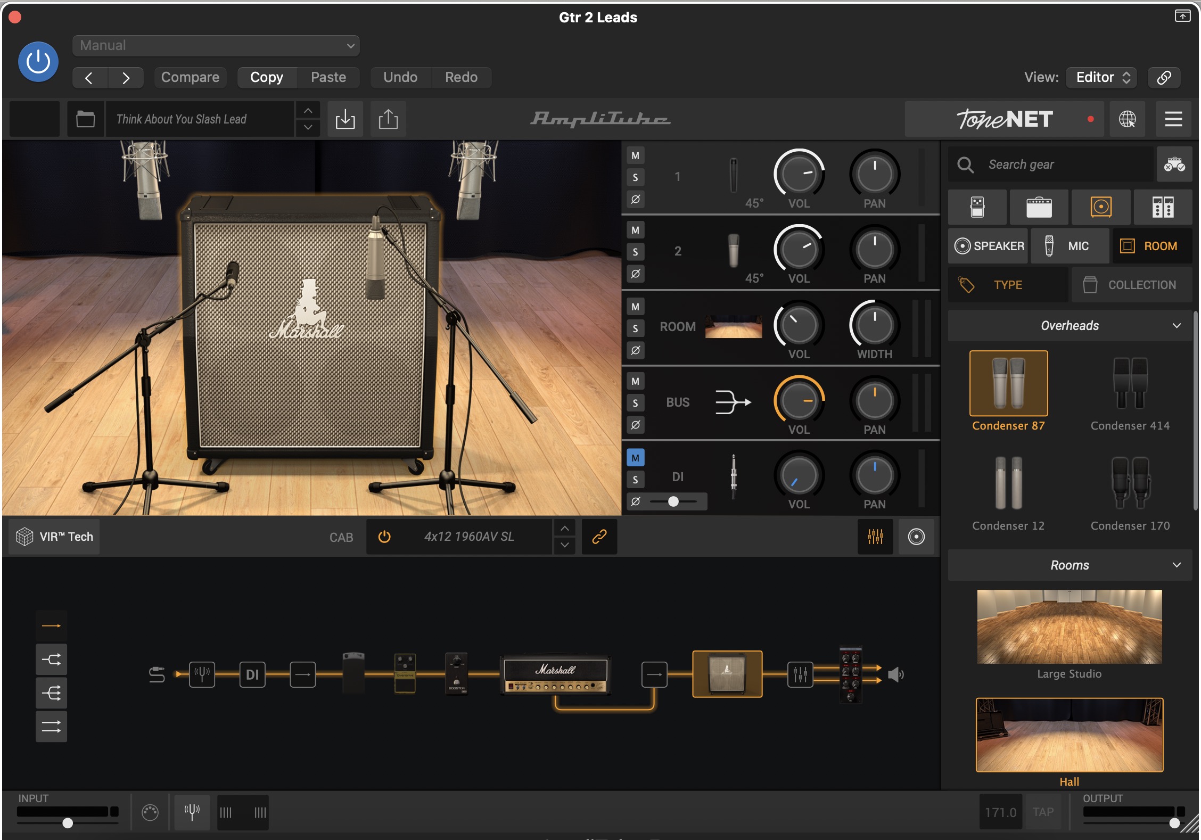1201x840 pixels.
Task: Select the cabinet gear category icon
Action: point(1101,207)
